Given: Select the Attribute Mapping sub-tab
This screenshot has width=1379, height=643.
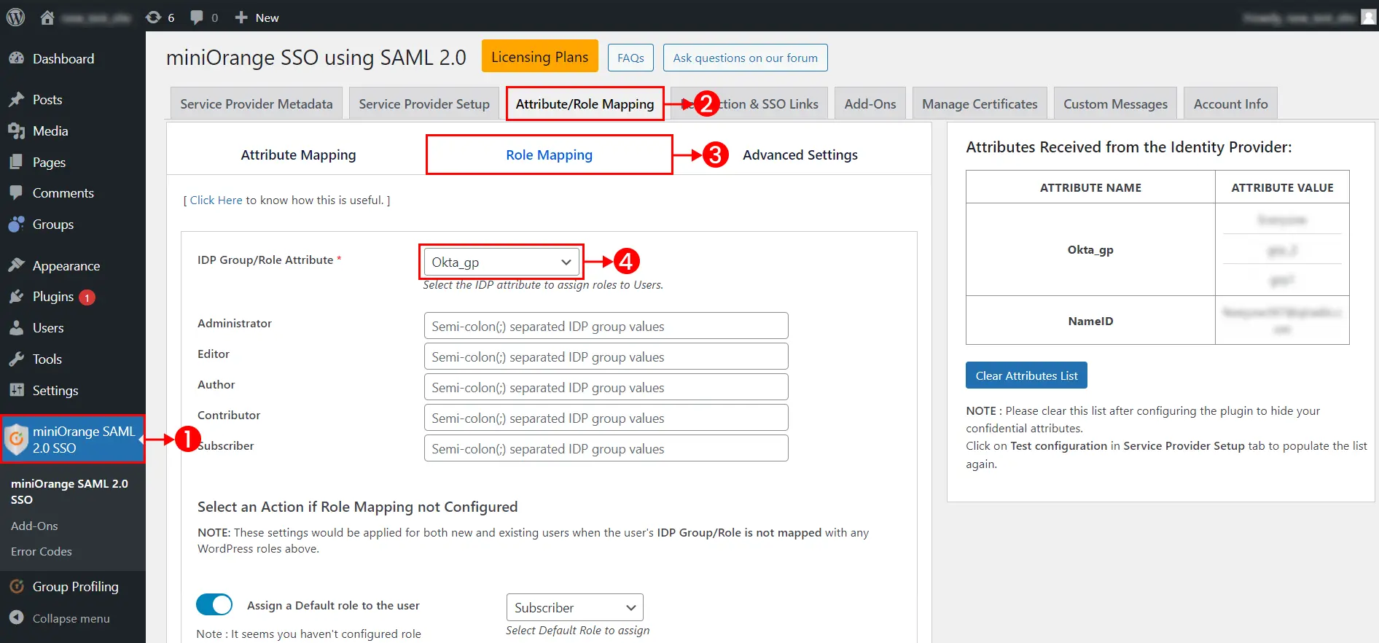Looking at the screenshot, I should [x=298, y=155].
